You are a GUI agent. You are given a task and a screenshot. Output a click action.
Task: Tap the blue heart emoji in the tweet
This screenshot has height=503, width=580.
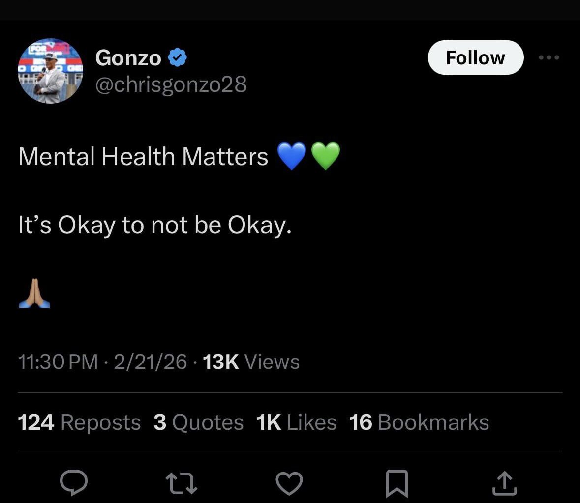click(x=292, y=156)
